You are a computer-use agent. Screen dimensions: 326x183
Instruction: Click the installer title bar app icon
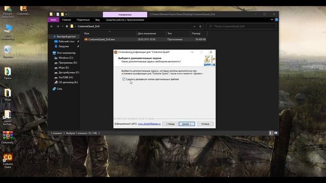point(116,52)
